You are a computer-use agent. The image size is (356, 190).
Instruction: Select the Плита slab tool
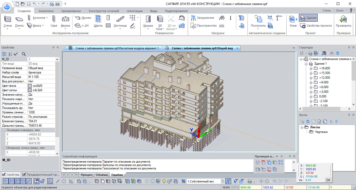click(x=19, y=21)
